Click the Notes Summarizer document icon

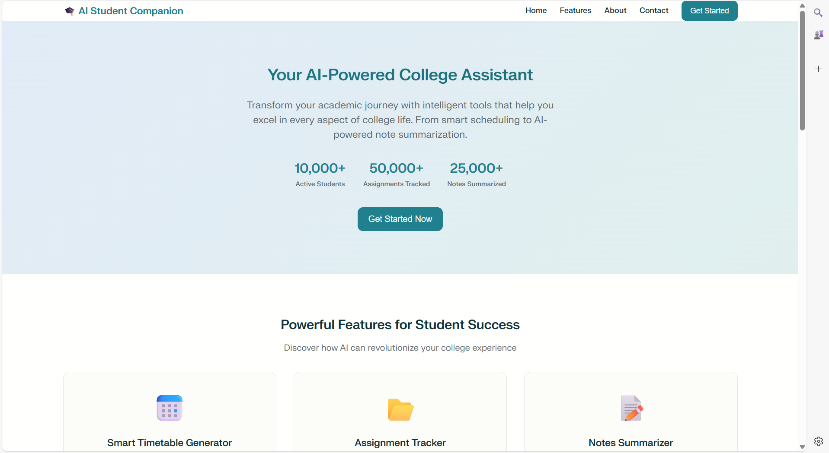631,408
